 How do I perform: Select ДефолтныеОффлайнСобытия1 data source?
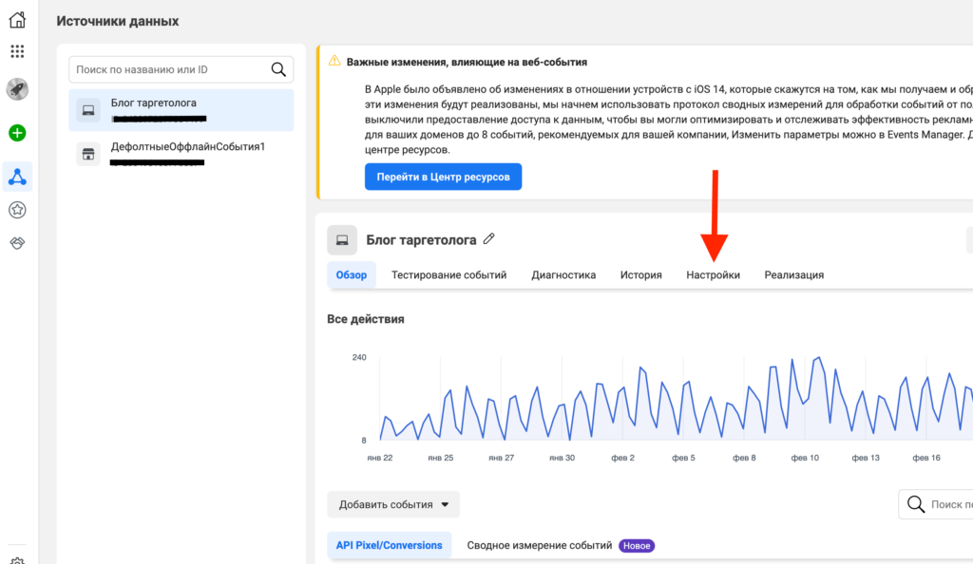[181, 154]
